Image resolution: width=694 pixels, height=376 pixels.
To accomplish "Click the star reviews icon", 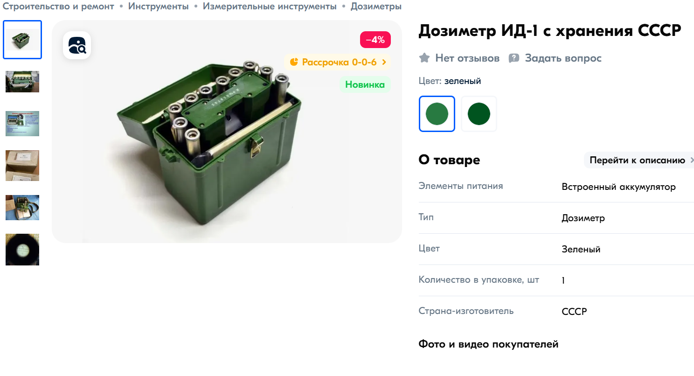I will [424, 58].
